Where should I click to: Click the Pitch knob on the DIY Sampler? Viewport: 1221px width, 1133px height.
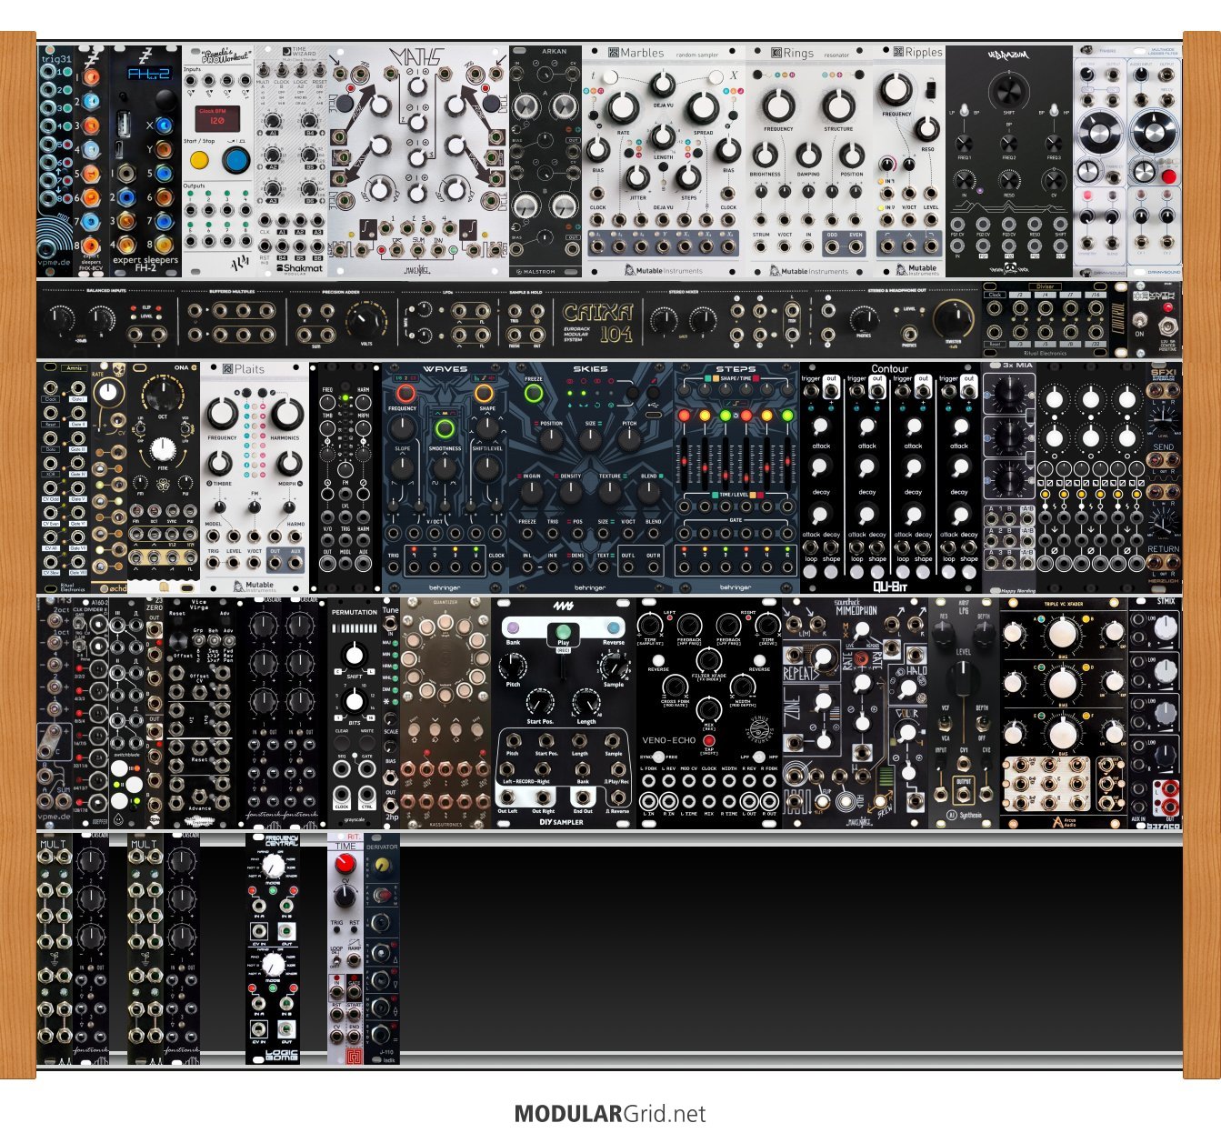[514, 667]
